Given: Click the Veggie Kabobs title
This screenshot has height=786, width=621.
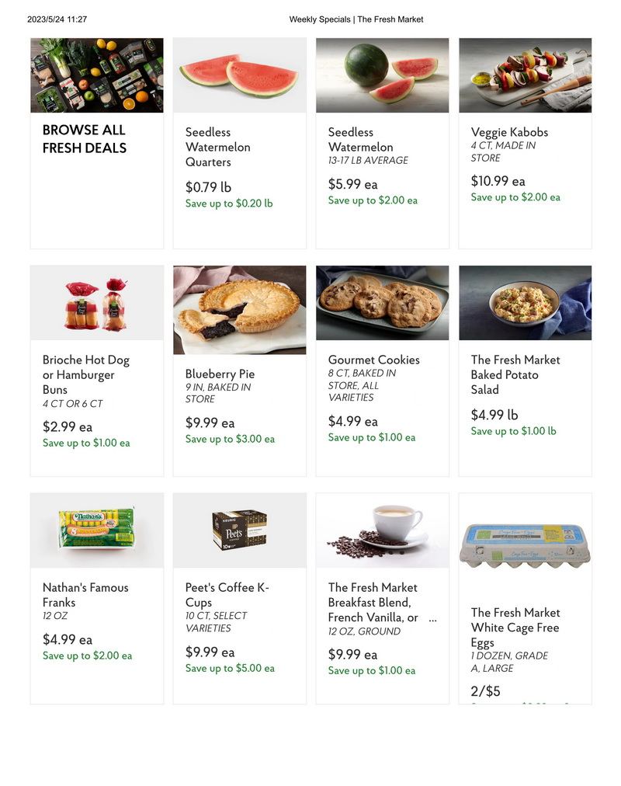Looking at the screenshot, I should click(x=509, y=132).
